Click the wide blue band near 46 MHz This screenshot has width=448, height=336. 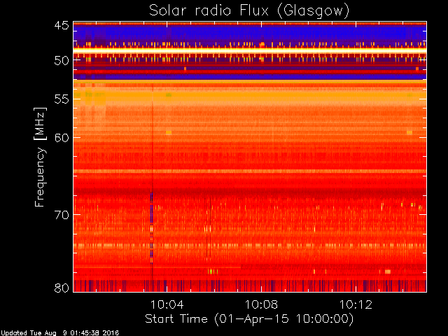(248, 34)
